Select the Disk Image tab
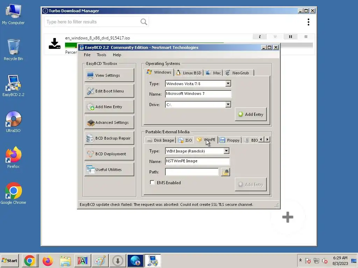The image size is (358, 268). [160, 140]
